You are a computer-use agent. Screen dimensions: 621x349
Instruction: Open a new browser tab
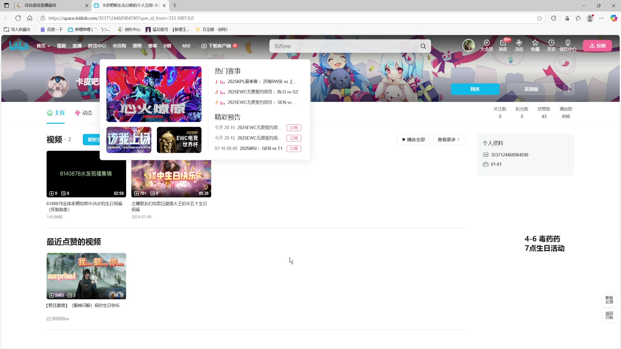175,5
